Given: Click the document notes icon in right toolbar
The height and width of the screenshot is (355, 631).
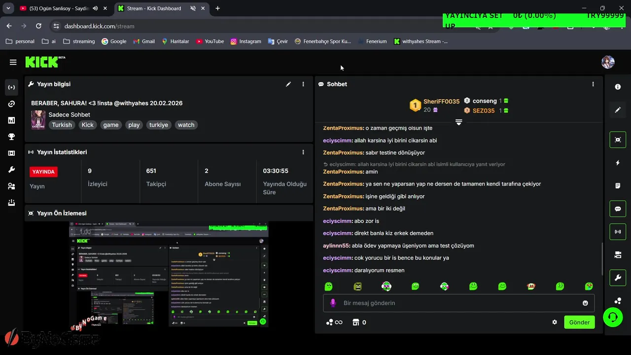Looking at the screenshot, I should (618, 186).
